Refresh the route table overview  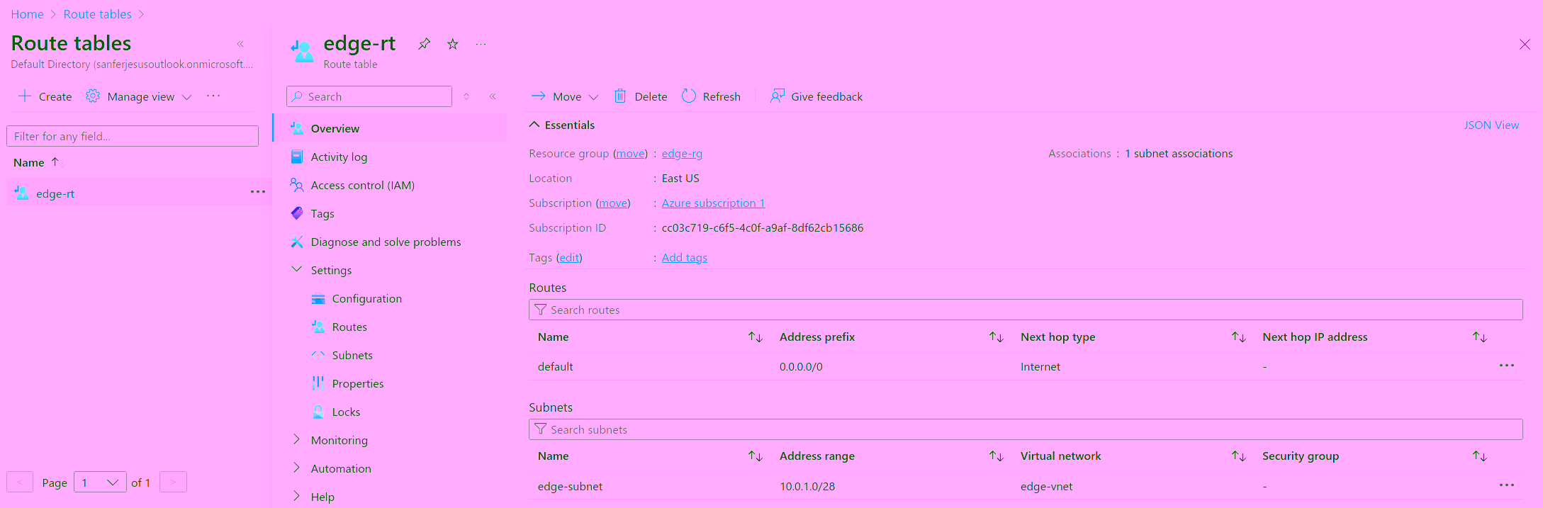point(711,96)
